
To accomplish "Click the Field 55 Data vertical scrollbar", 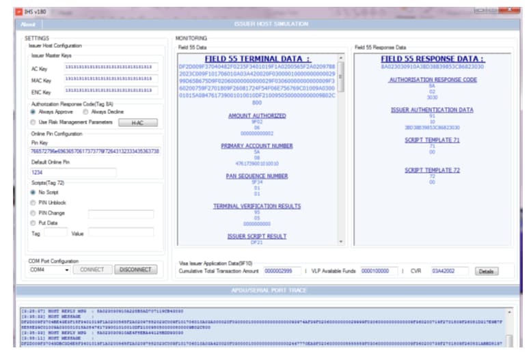I will [x=341, y=150].
